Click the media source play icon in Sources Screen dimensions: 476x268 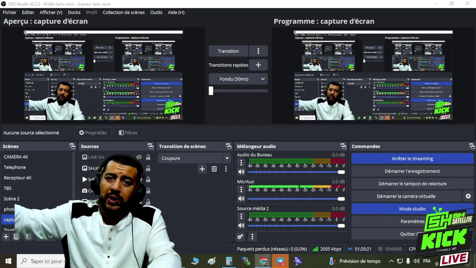[x=85, y=179]
